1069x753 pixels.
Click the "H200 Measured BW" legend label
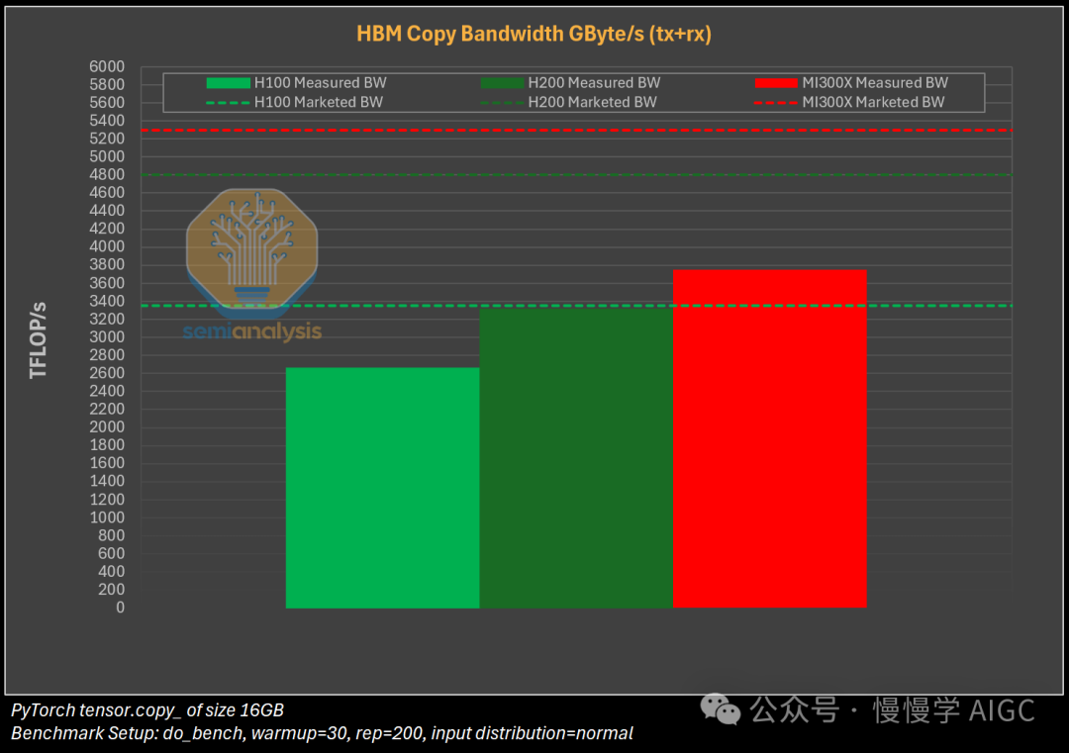595,82
